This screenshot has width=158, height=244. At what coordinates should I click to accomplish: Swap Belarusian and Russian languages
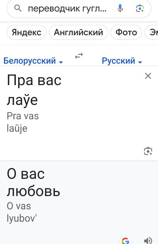(x=79, y=55)
